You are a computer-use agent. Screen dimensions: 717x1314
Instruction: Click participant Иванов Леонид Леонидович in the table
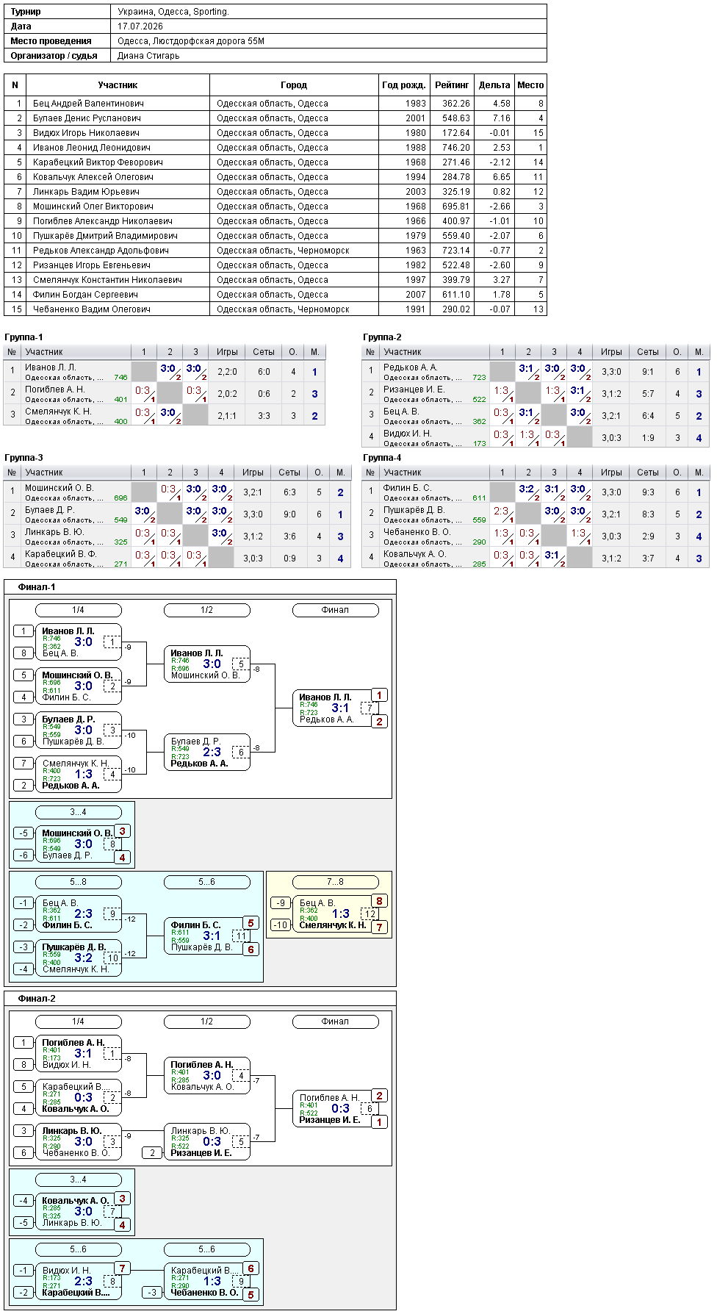pyautogui.click(x=92, y=148)
